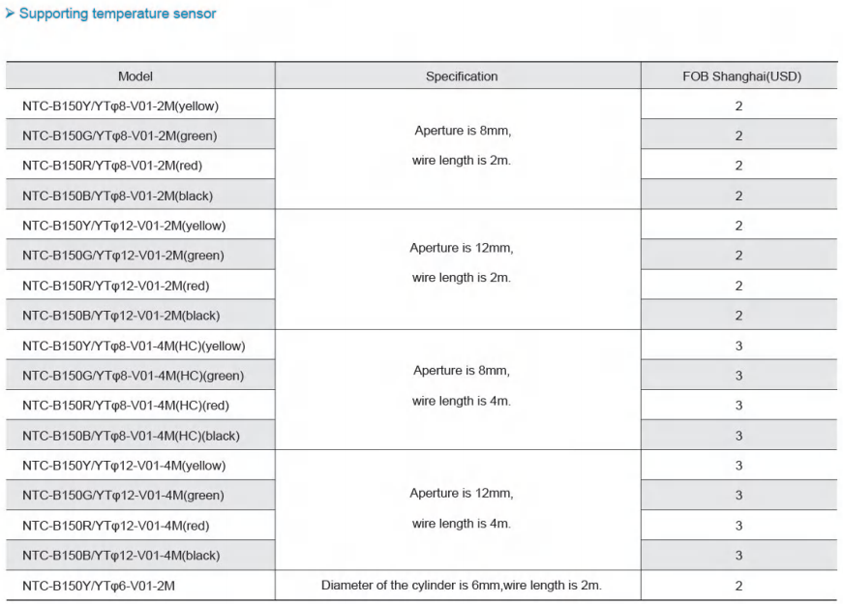Select the NTC-B150G/YTφ12-V01-4M(green) model cell
This screenshot has height=604, width=843.
tap(140, 496)
